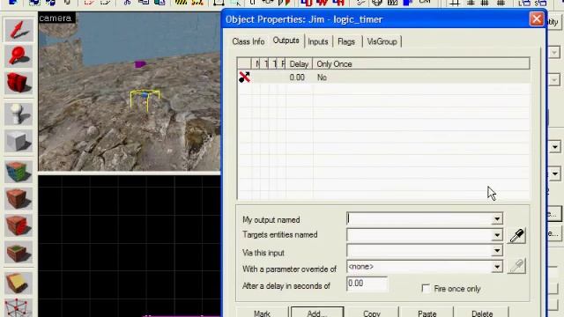The height and width of the screenshot is (317, 564).
Task: Click the Mark button
Action: (262, 313)
